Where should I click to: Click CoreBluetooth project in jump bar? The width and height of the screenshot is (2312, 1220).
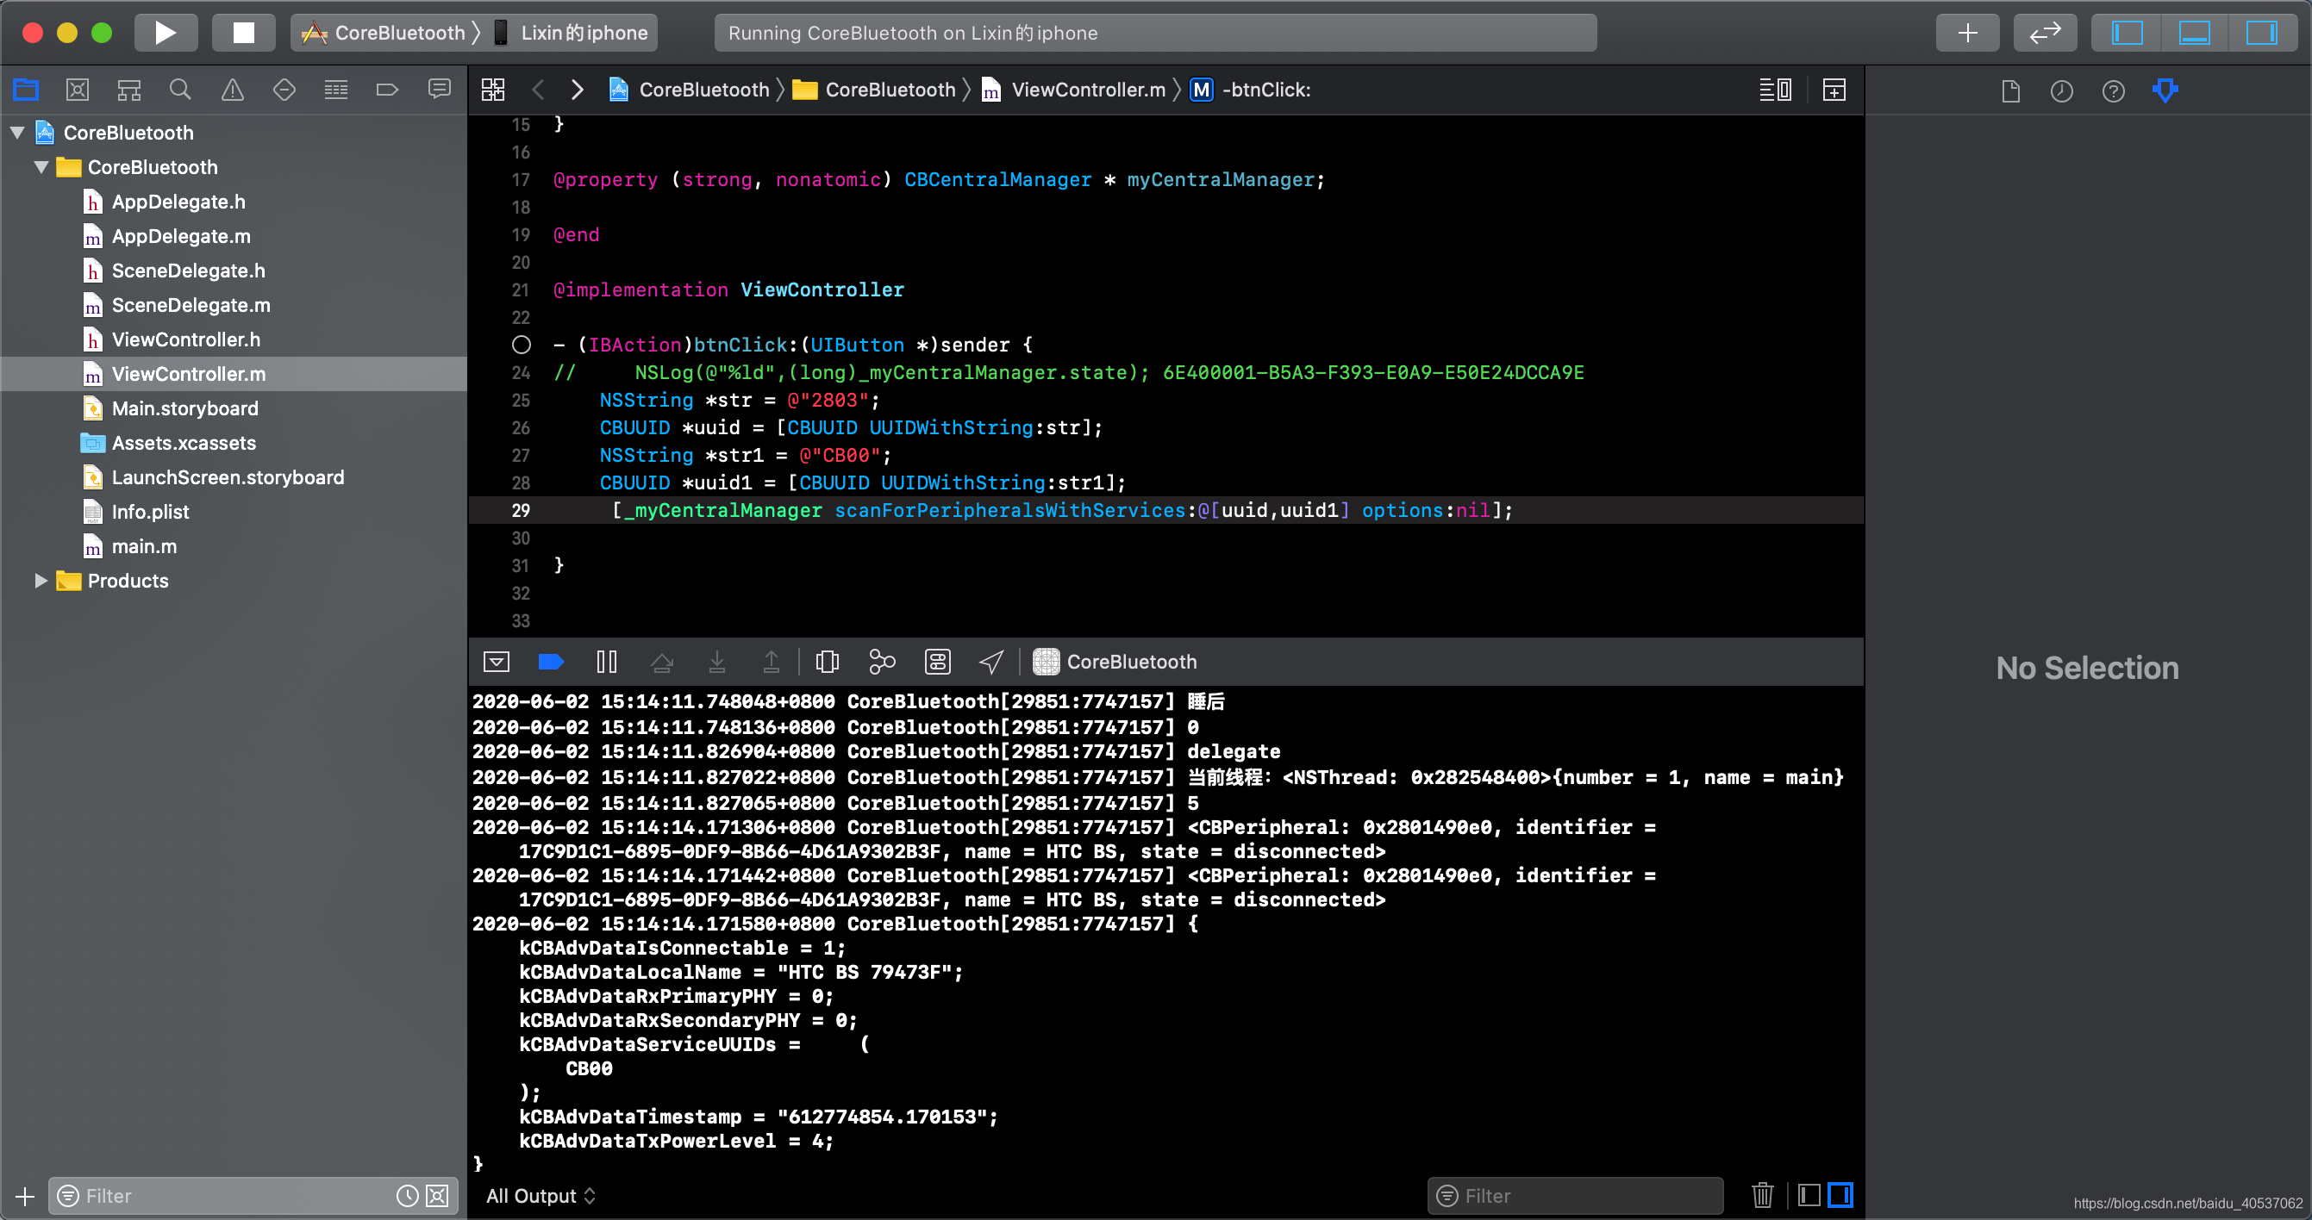tap(690, 90)
